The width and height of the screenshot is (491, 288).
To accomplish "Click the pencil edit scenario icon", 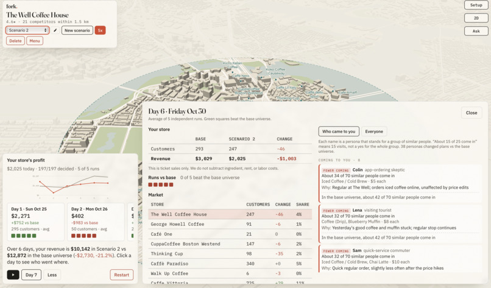I will click(x=55, y=30).
